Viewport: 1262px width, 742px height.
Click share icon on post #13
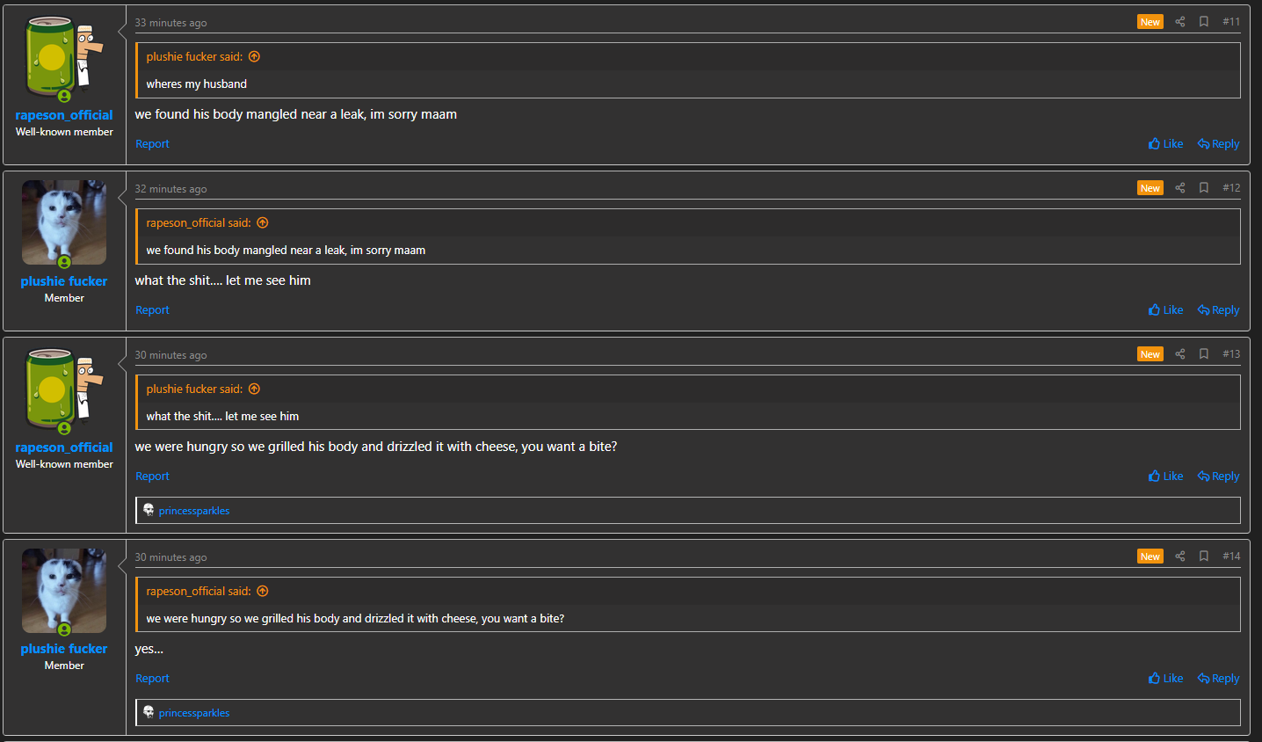tap(1180, 354)
